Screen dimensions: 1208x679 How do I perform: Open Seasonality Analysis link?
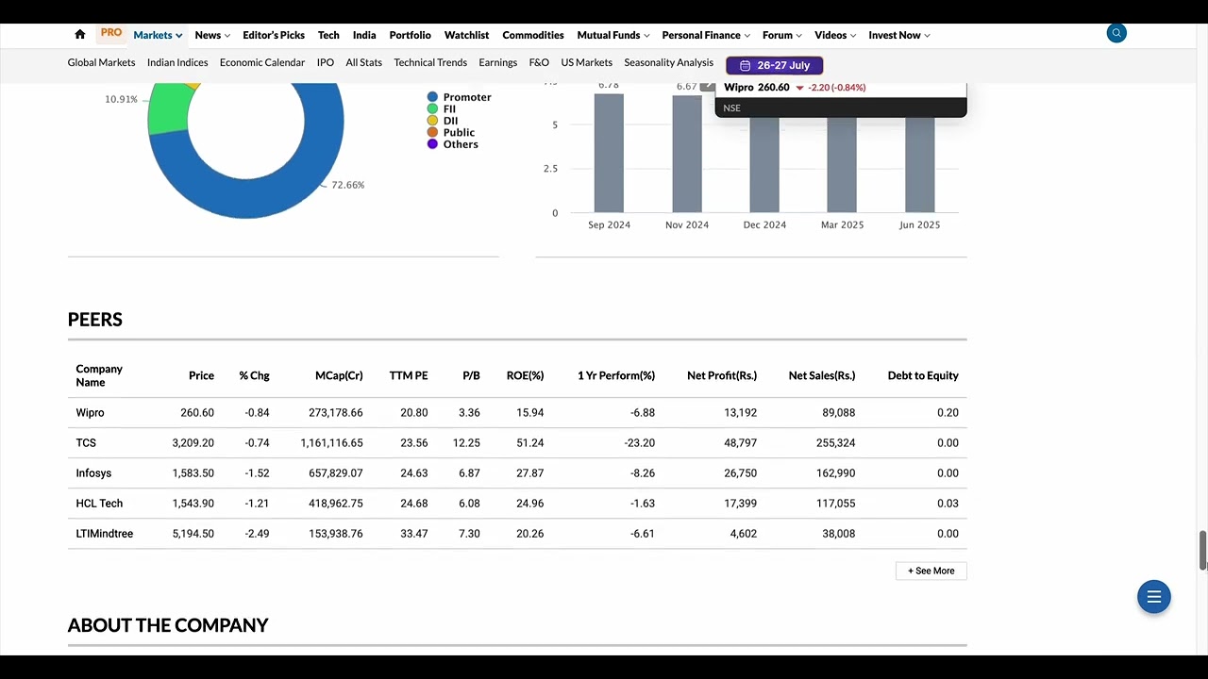tap(668, 62)
